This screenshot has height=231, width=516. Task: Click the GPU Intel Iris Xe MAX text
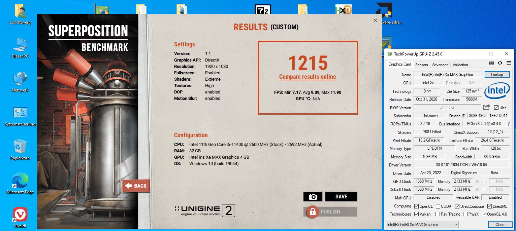click(219, 157)
